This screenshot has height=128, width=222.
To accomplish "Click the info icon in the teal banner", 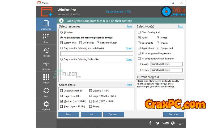I will (x=61, y=21).
